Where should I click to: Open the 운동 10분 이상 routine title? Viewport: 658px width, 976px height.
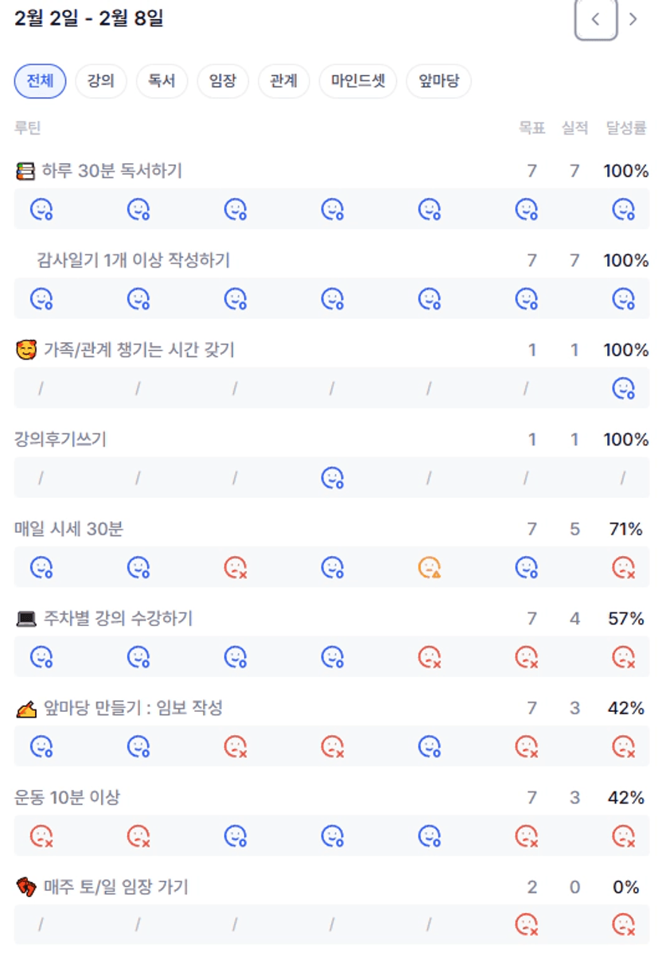click(68, 797)
